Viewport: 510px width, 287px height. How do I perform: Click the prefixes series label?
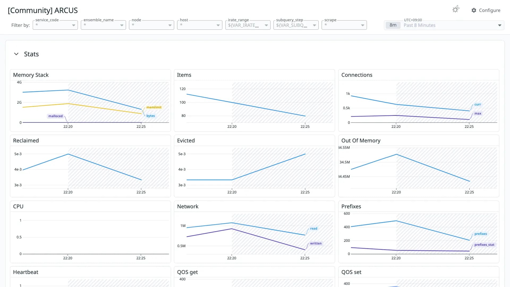point(481,234)
